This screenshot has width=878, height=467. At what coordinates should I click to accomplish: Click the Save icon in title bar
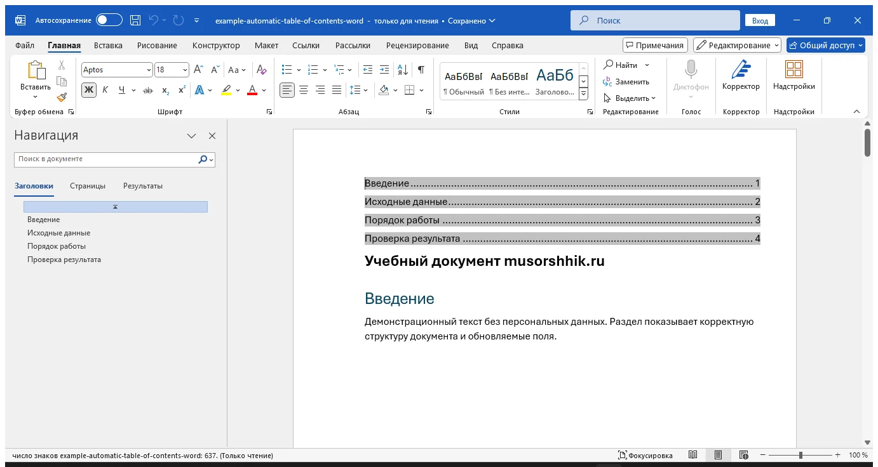click(135, 20)
